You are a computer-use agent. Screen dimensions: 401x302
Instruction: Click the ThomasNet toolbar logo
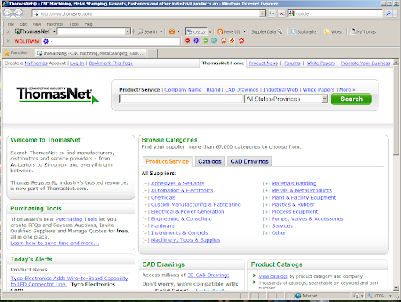click(x=32, y=31)
